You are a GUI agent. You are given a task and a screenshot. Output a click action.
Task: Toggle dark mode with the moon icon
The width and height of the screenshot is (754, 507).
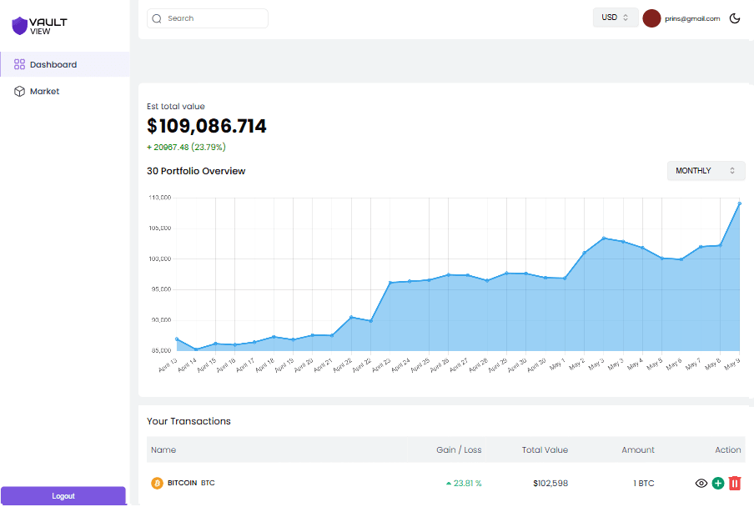pyautogui.click(x=735, y=18)
